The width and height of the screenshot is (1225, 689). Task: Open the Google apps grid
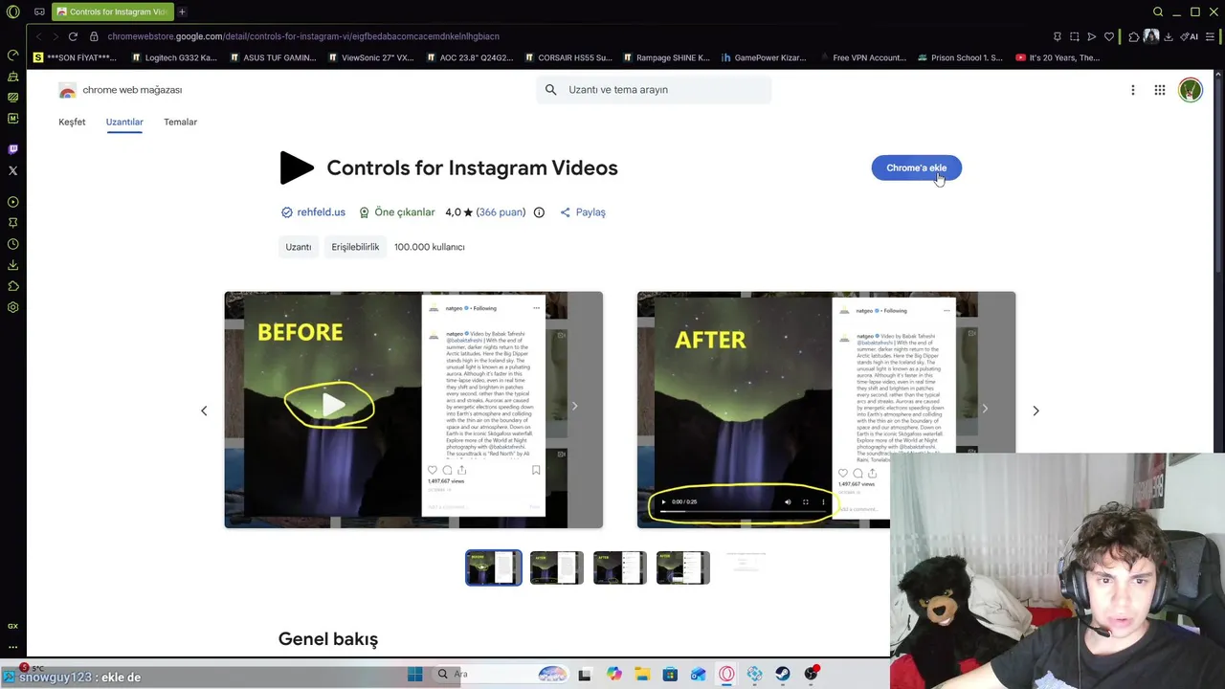1160,90
